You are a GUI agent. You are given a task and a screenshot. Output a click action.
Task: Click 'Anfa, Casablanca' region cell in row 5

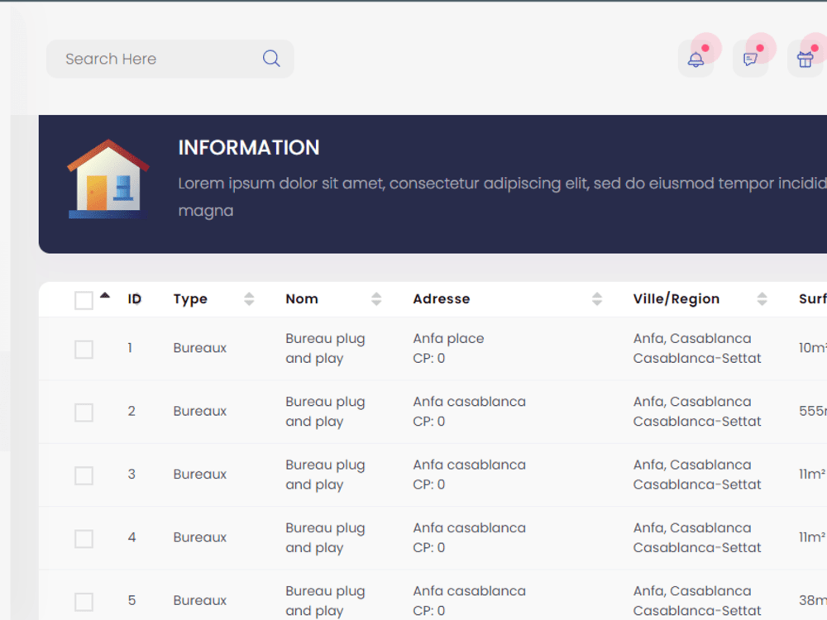692,591
